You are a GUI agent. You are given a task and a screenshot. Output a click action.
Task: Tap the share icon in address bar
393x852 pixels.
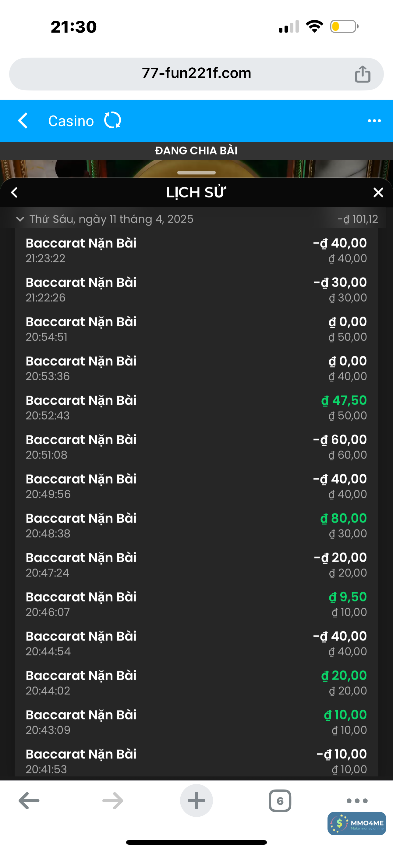pyautogui.click(x=362, y=74)
